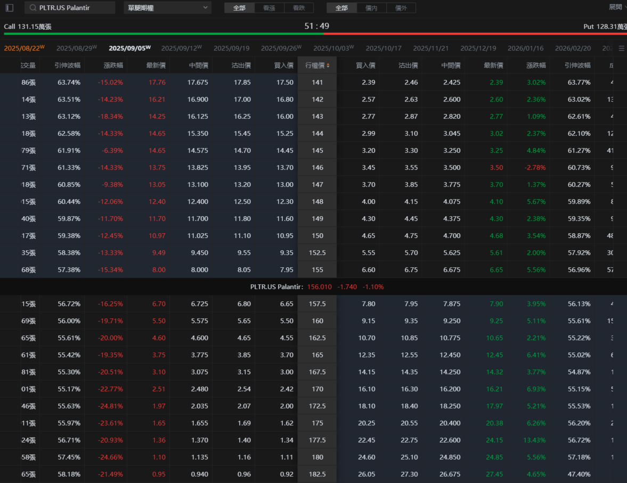
Task: Click the PLTR.US Palantir 156.010 price row
Action: coord(316,286)
